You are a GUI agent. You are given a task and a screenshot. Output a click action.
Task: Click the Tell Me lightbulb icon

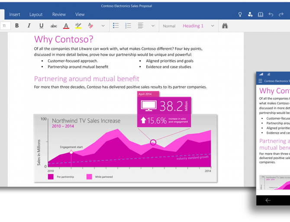click(x=240, y=14)
